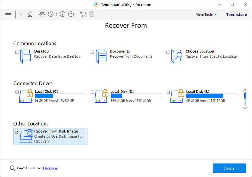252x177 pixels.
Task: Click the Recover from Disk Image title
Action: coord(56,131)
